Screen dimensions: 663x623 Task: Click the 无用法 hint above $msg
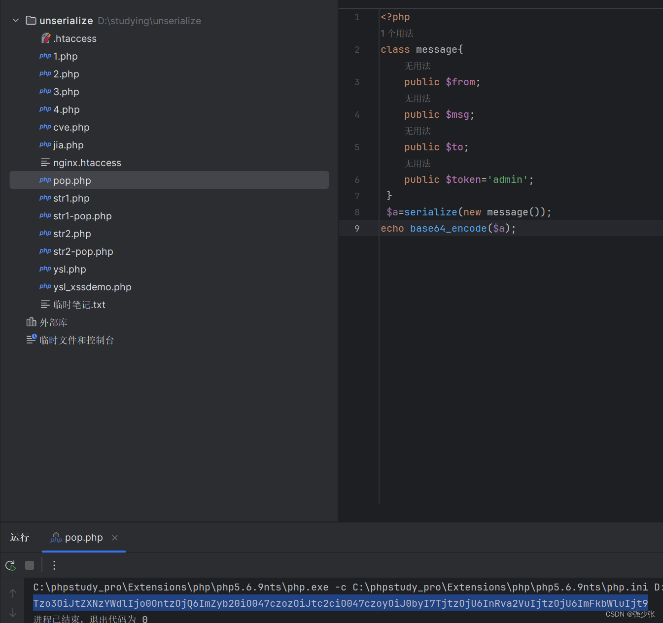[x=418, y=99]
